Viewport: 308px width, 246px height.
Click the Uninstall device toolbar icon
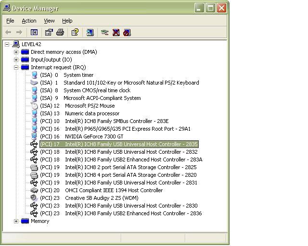(x=116, y=32)
